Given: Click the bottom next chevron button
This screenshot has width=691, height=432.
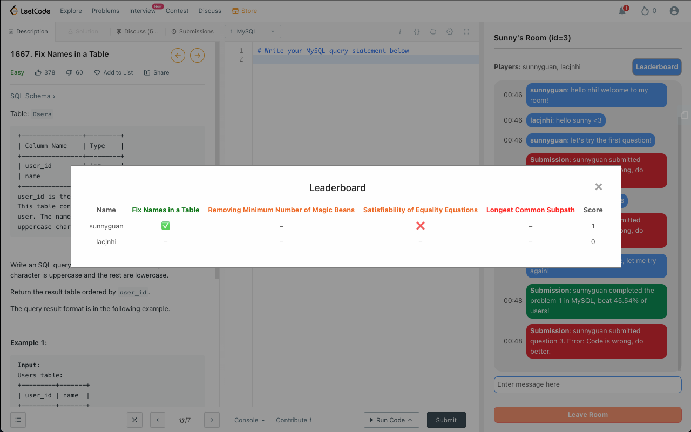Looking at the screenshot, I should tap(212, 420).
